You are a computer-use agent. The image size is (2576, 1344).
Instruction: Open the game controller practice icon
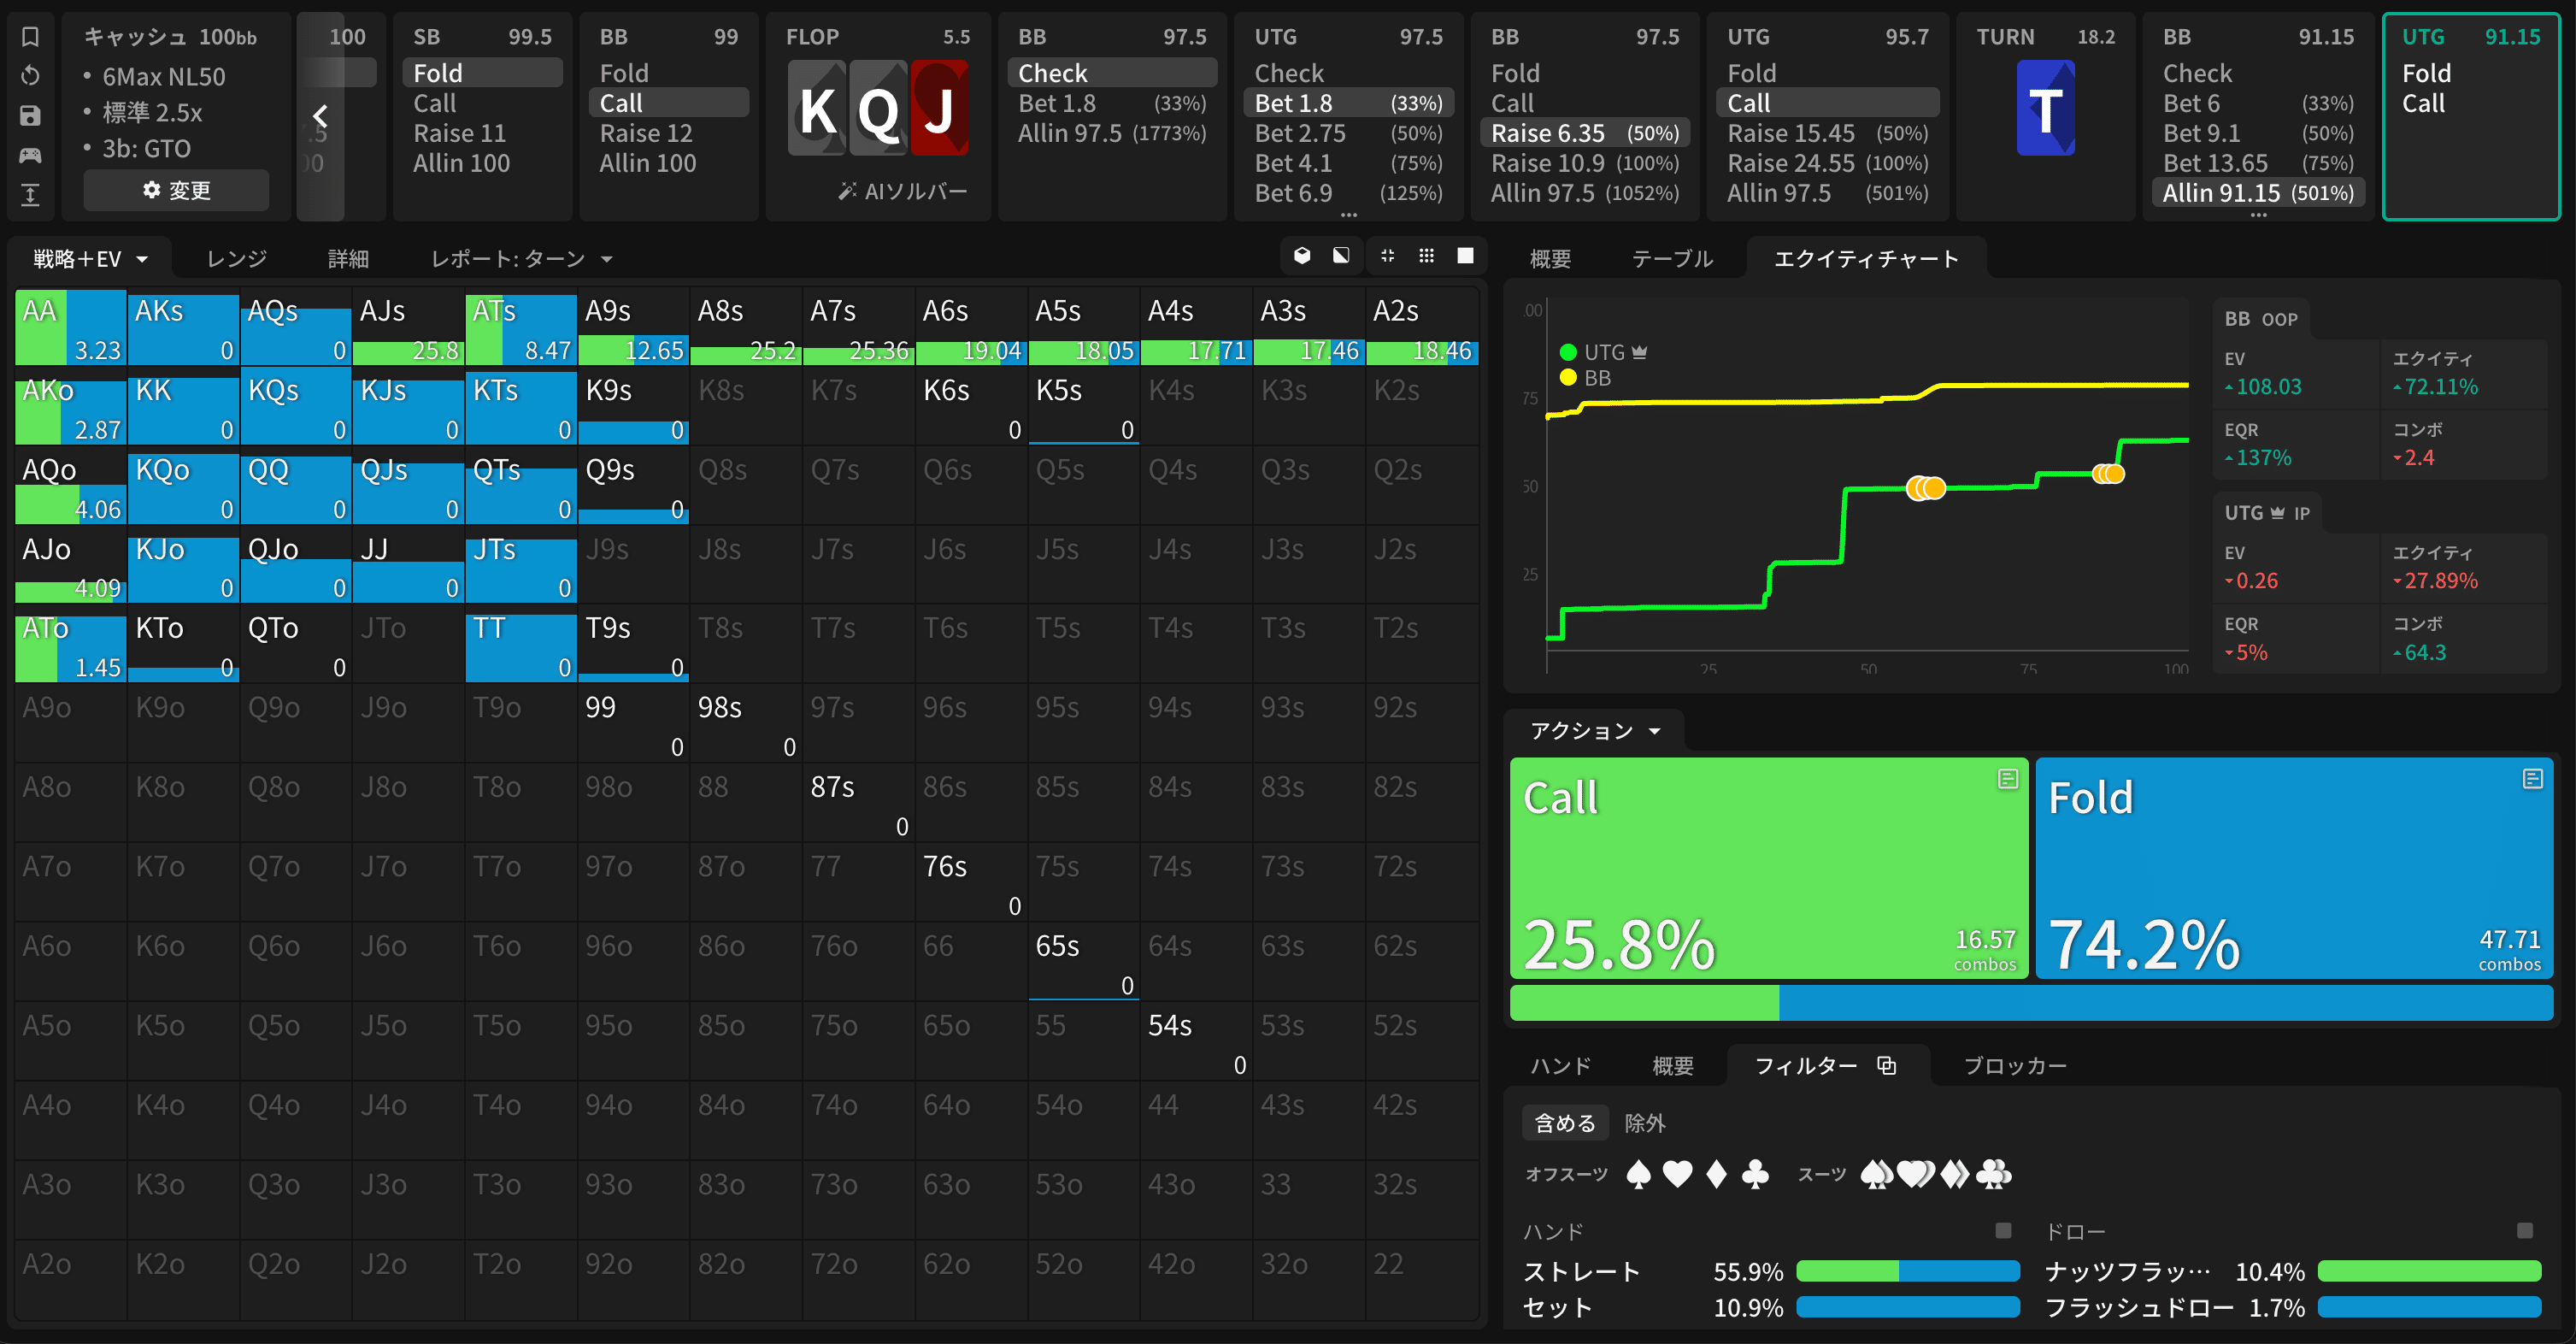click(30, 155)
